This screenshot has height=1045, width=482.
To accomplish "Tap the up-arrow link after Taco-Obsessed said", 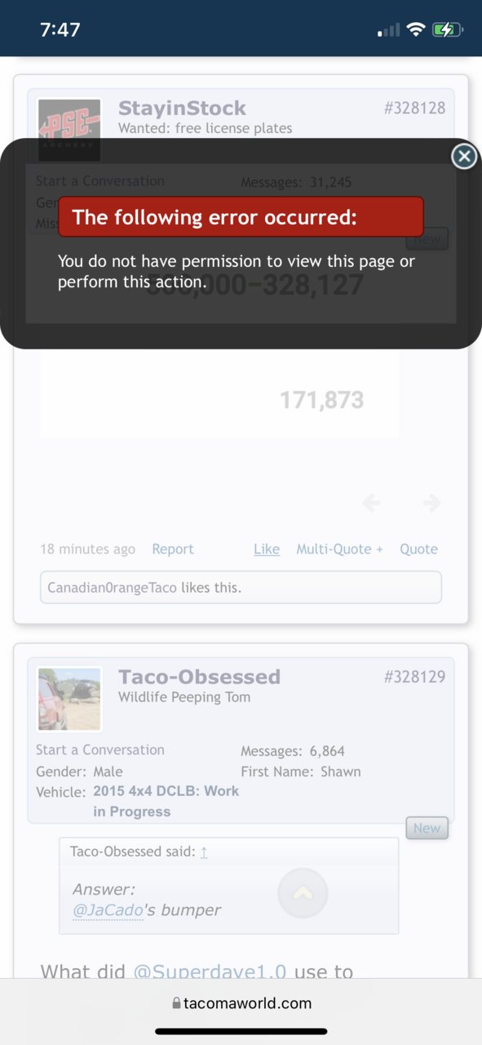I will (x=204, y=852).
